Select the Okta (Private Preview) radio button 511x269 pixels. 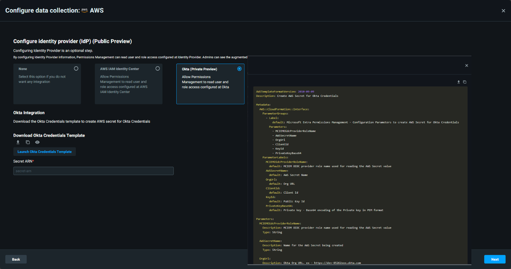pyautogui.click(x=239, y=69)
